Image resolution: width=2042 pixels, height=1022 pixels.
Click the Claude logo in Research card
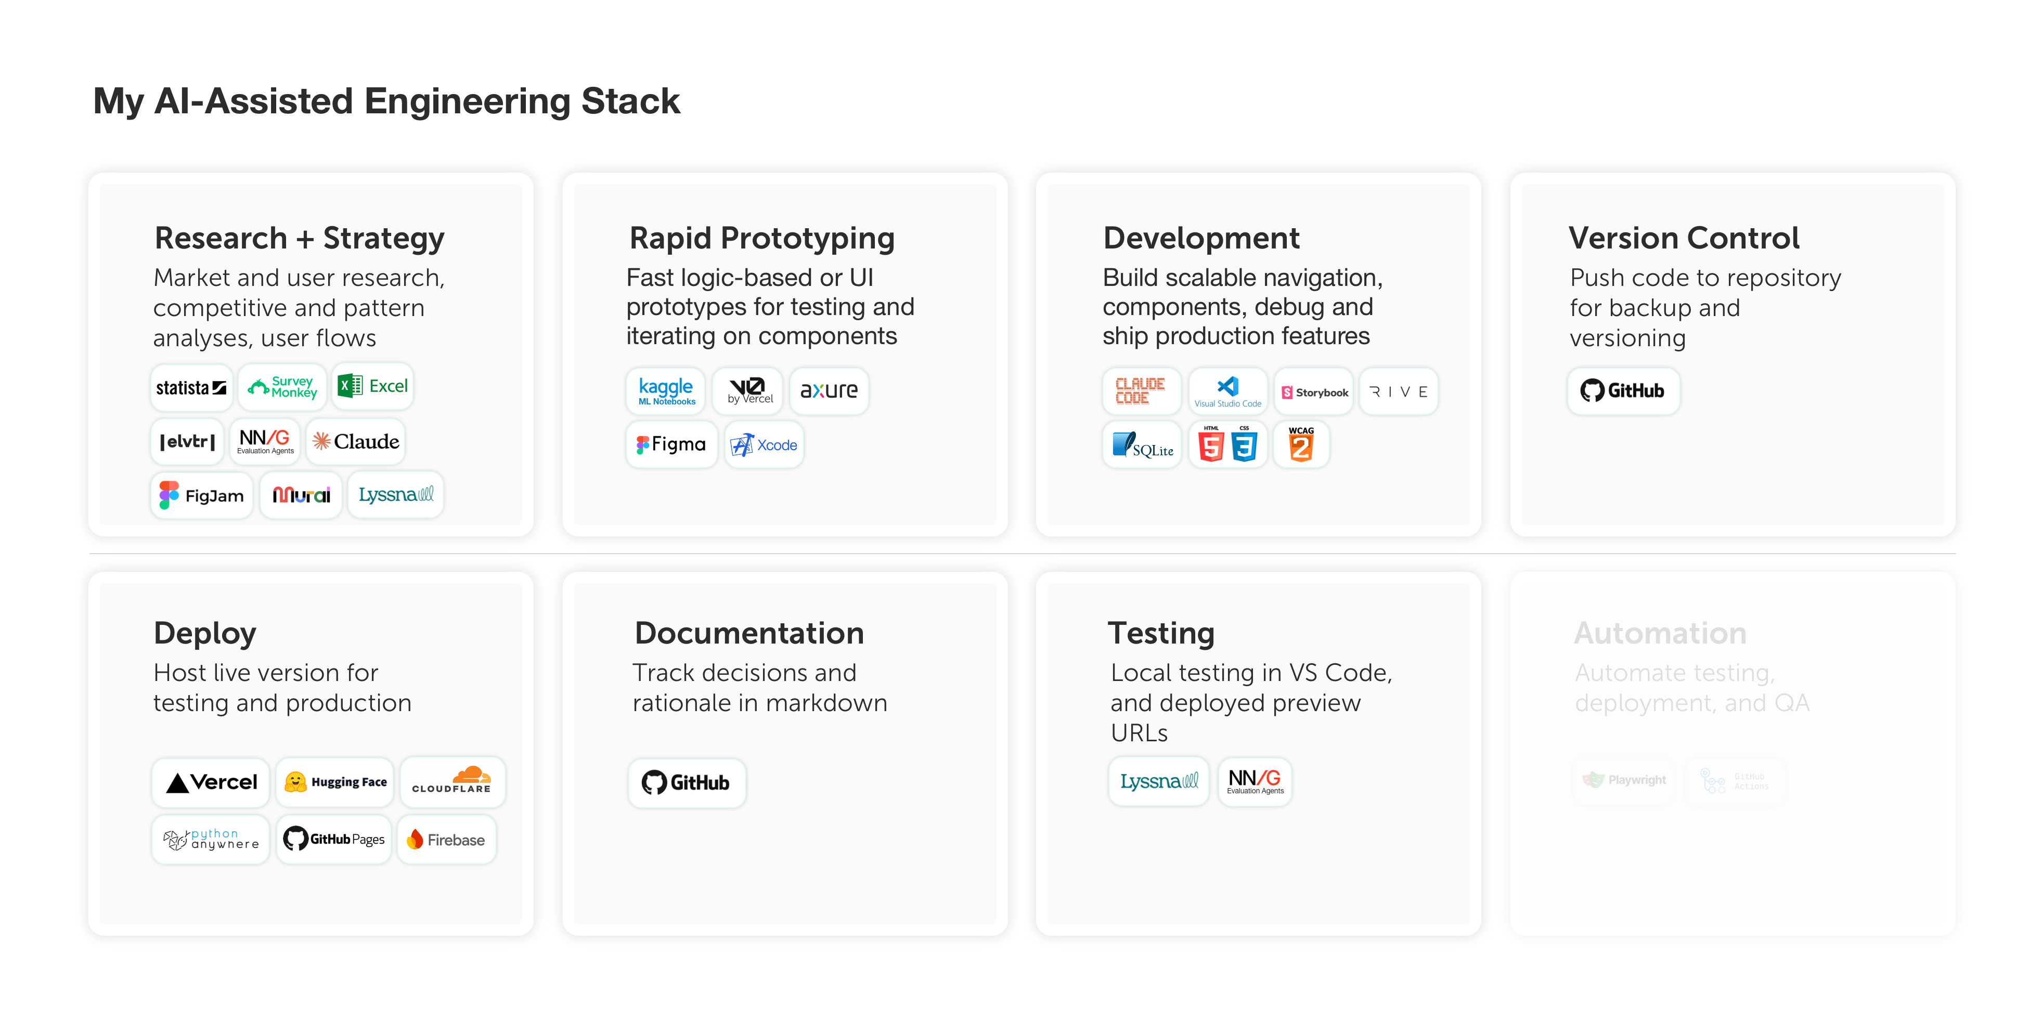(356, 441)
